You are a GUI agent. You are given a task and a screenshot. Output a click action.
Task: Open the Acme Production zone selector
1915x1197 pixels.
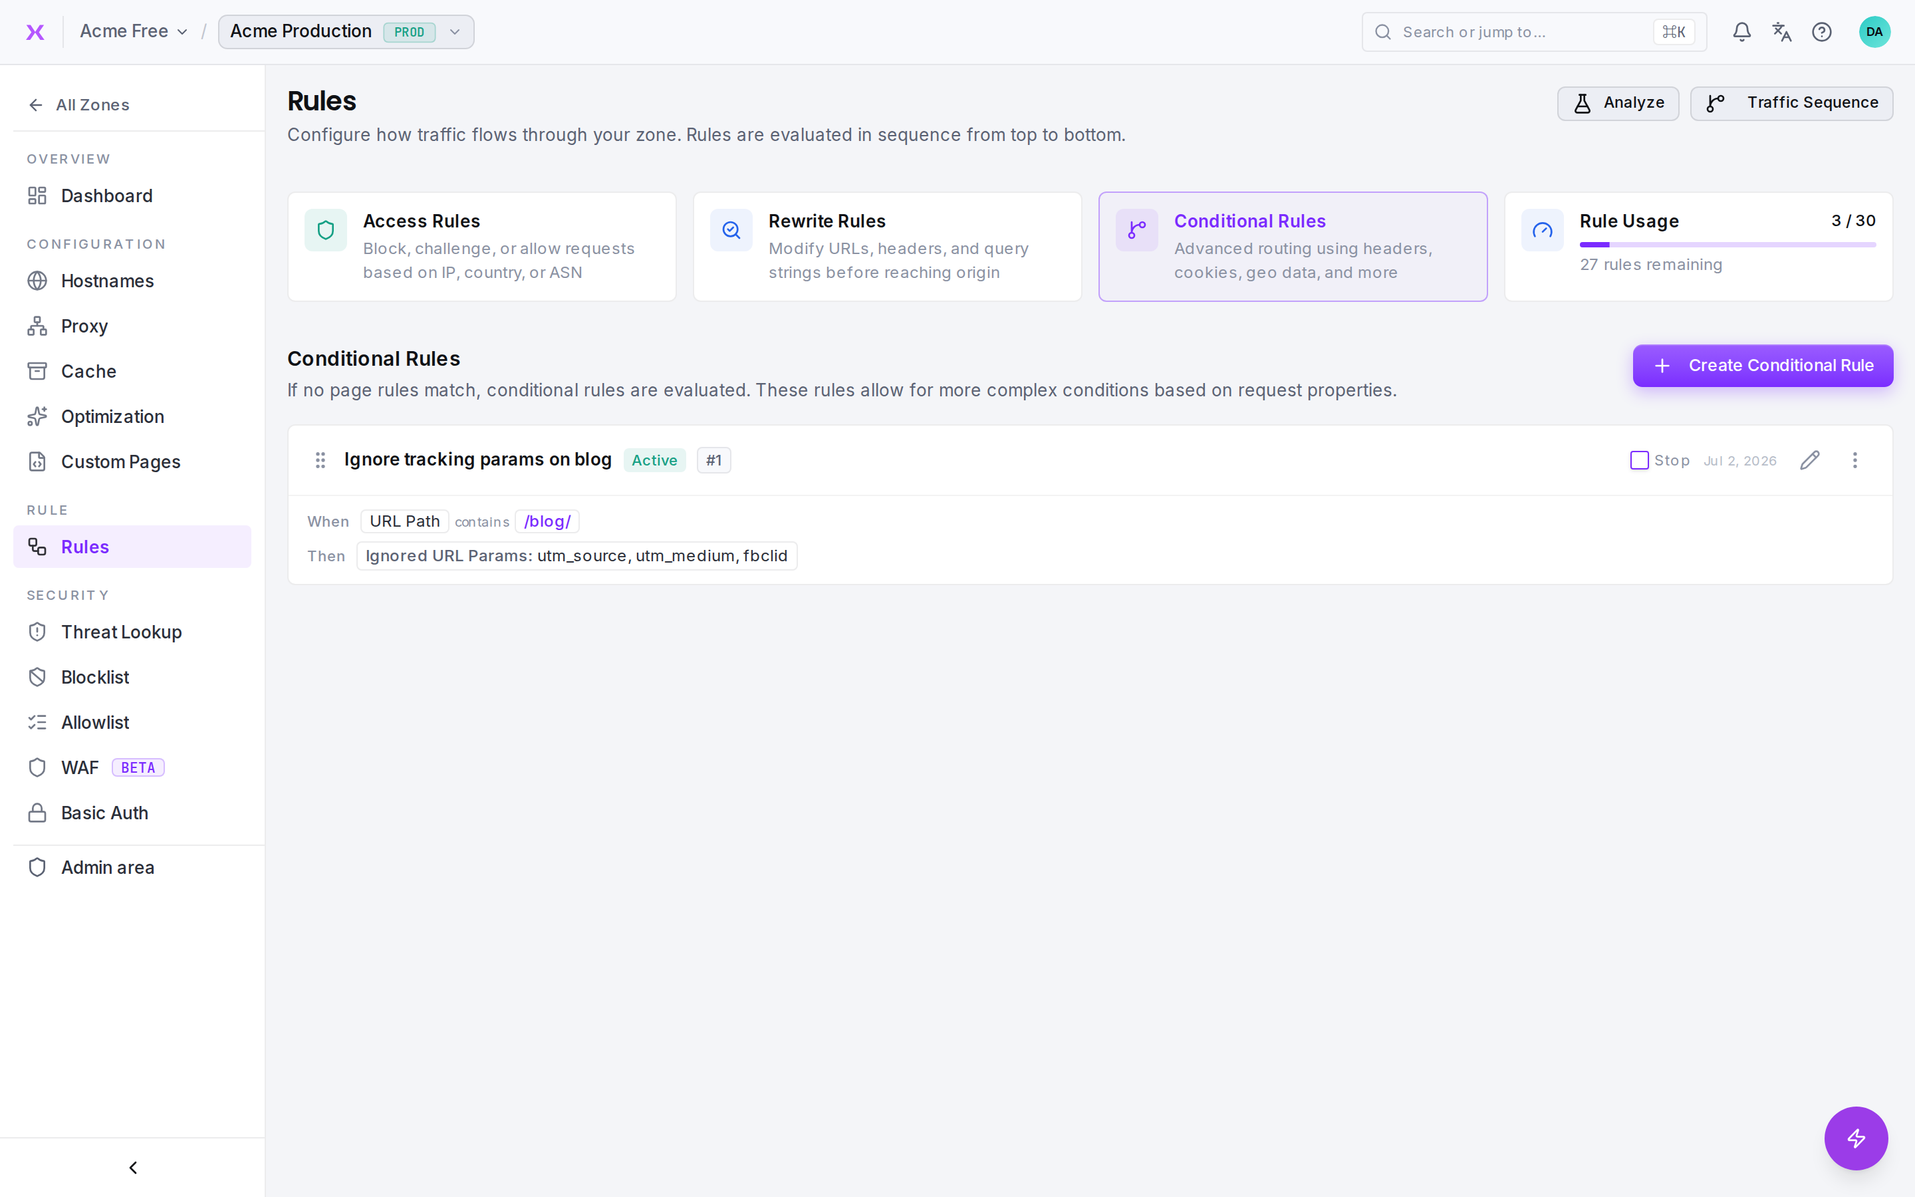(346, 32)
